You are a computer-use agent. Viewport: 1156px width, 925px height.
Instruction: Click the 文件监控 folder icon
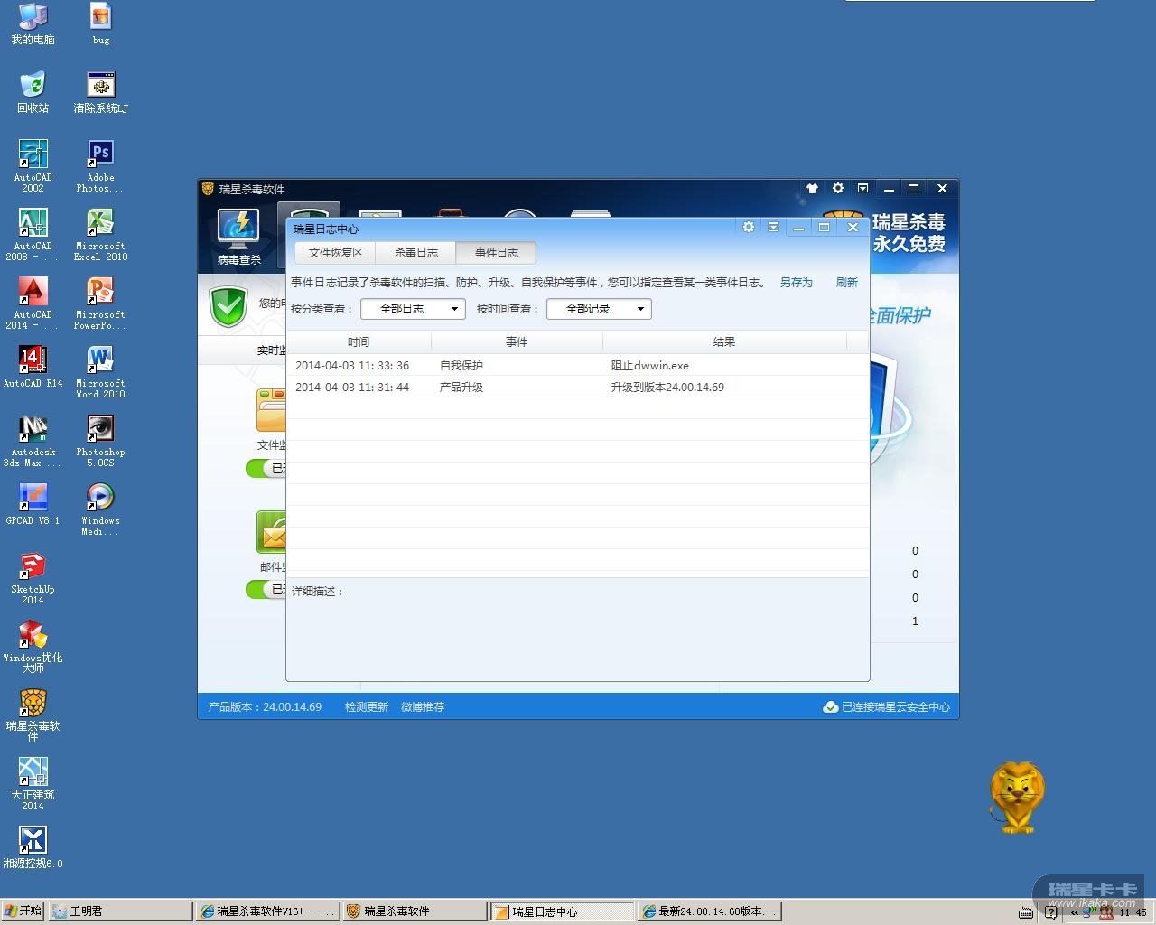tap(271, 411)
